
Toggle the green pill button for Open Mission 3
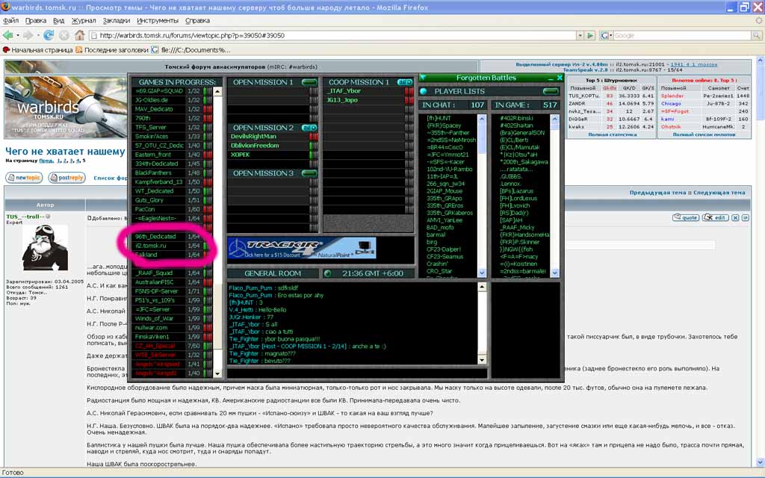click(309, 173)
